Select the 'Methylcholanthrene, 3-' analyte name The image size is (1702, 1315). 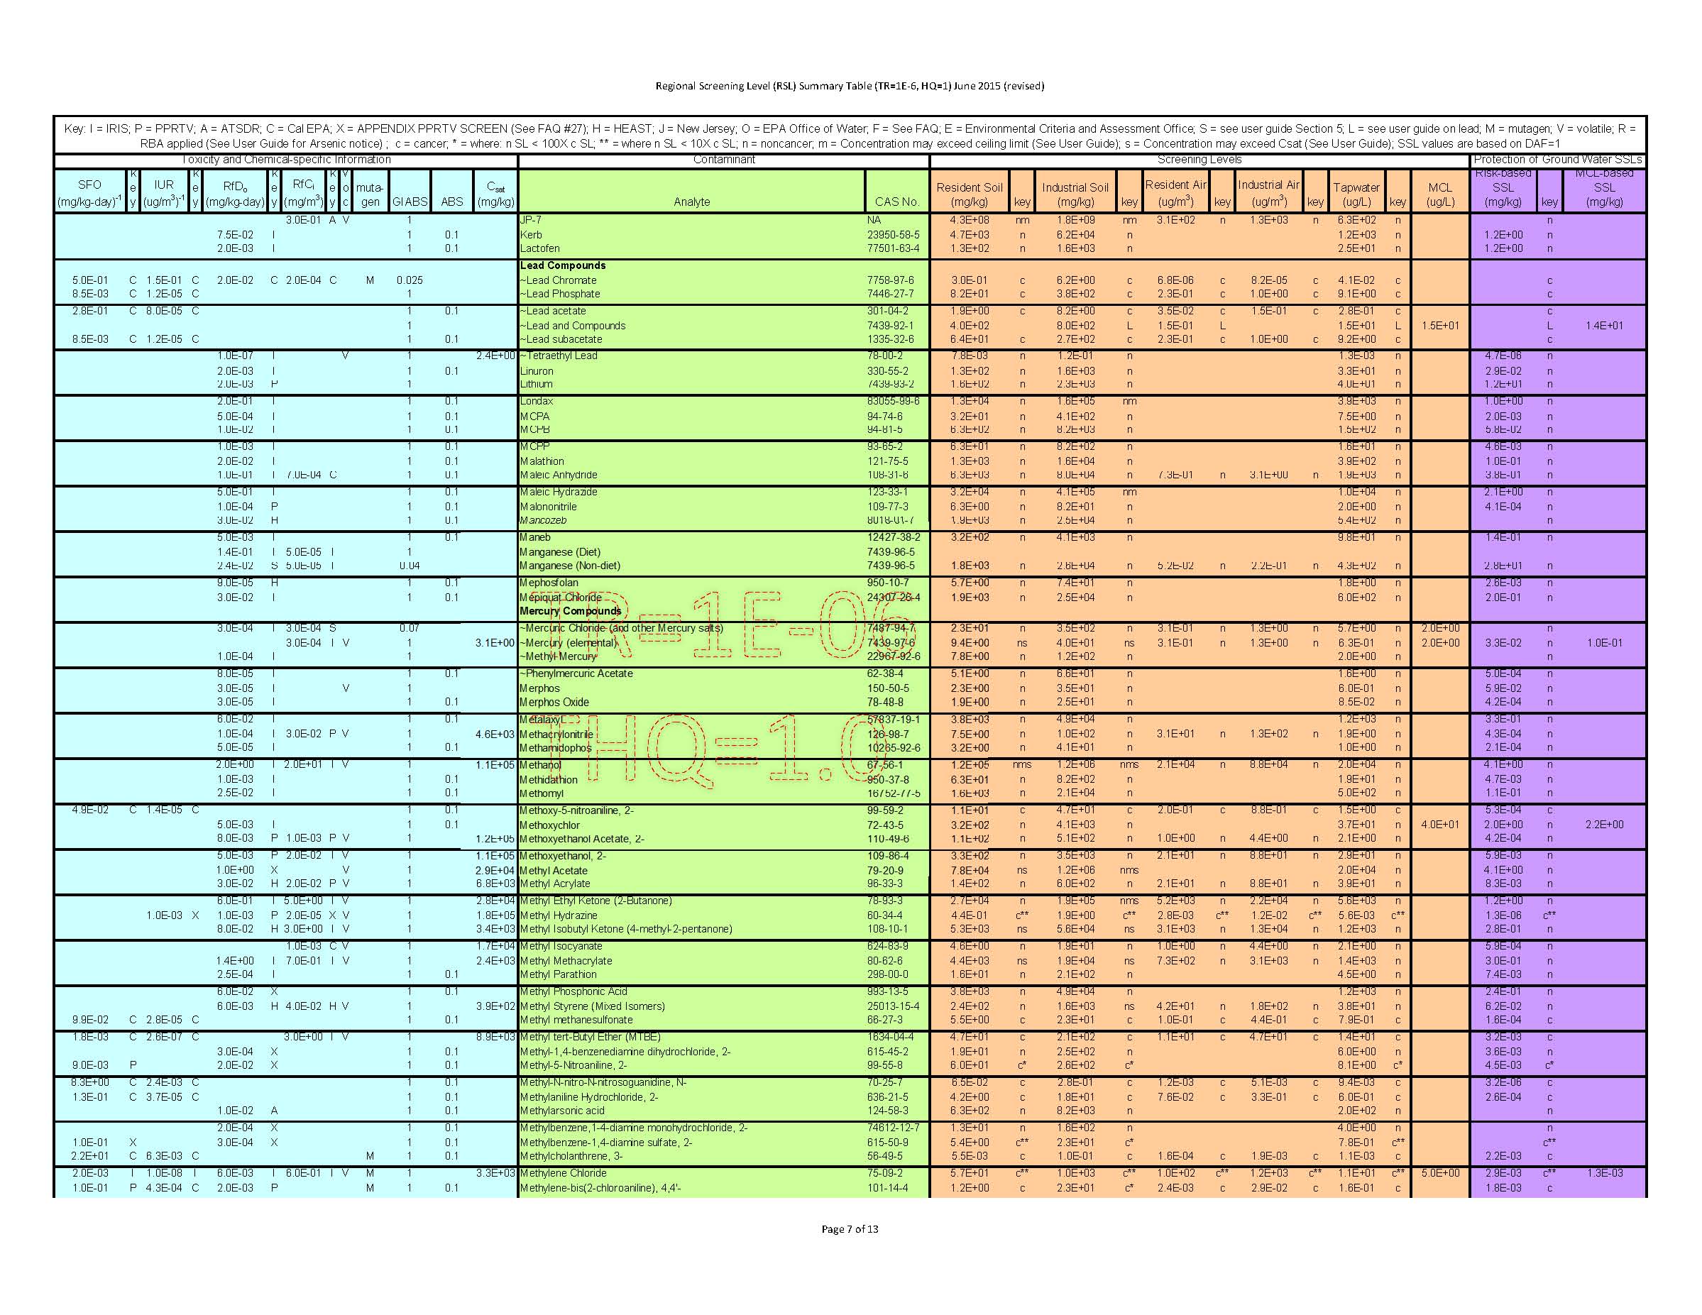pos(572,1156)
